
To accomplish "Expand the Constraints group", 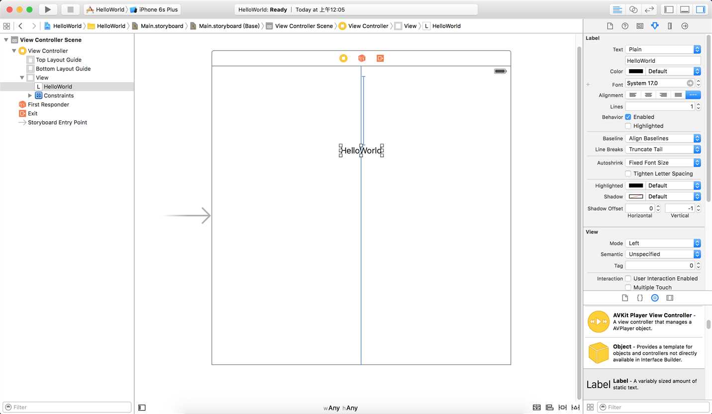I will pos(30,95).
